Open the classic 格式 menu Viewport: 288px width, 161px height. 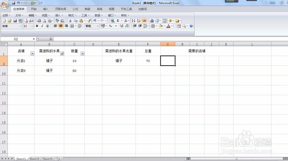tap(72, 16)
